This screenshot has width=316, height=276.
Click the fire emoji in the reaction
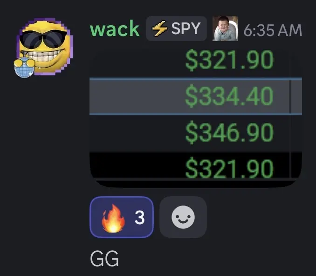coord(113,218)
